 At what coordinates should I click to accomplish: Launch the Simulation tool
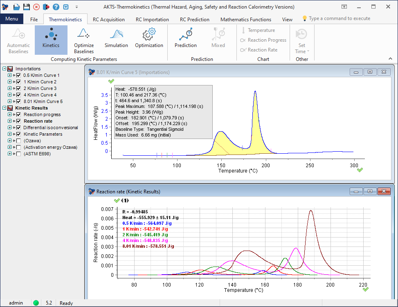116,39
